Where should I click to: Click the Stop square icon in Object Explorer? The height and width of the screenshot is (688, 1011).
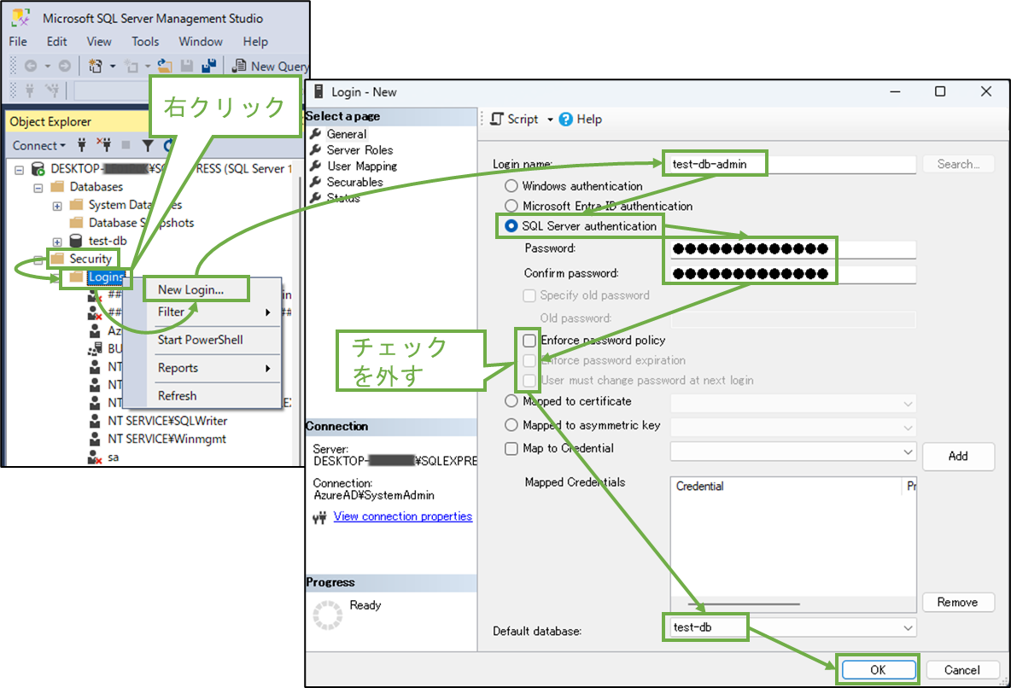tap(126, 145)
